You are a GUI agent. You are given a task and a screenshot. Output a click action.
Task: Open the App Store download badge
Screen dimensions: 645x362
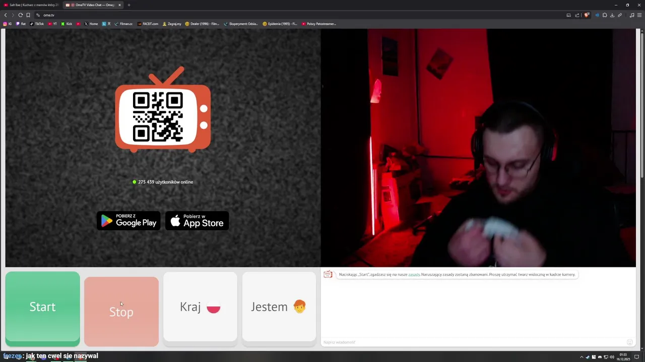click(x=197, y=221)
